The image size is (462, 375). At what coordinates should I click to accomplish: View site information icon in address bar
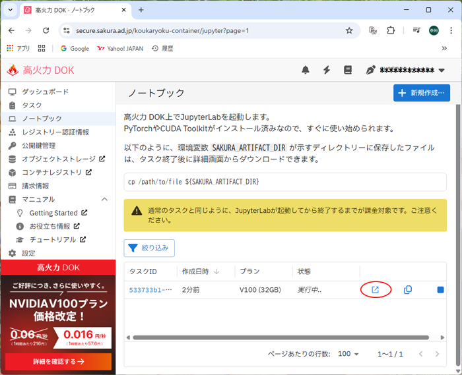point(67,30)
